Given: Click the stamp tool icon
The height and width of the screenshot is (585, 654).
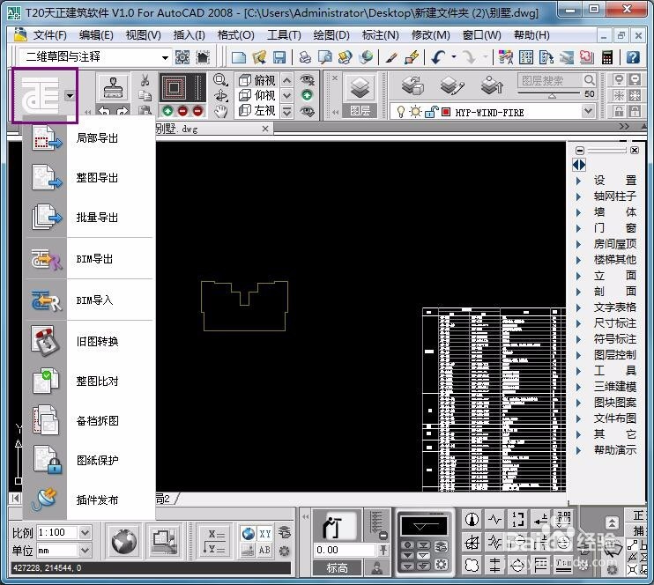Looking at the screenshot, I should [113, 87].
